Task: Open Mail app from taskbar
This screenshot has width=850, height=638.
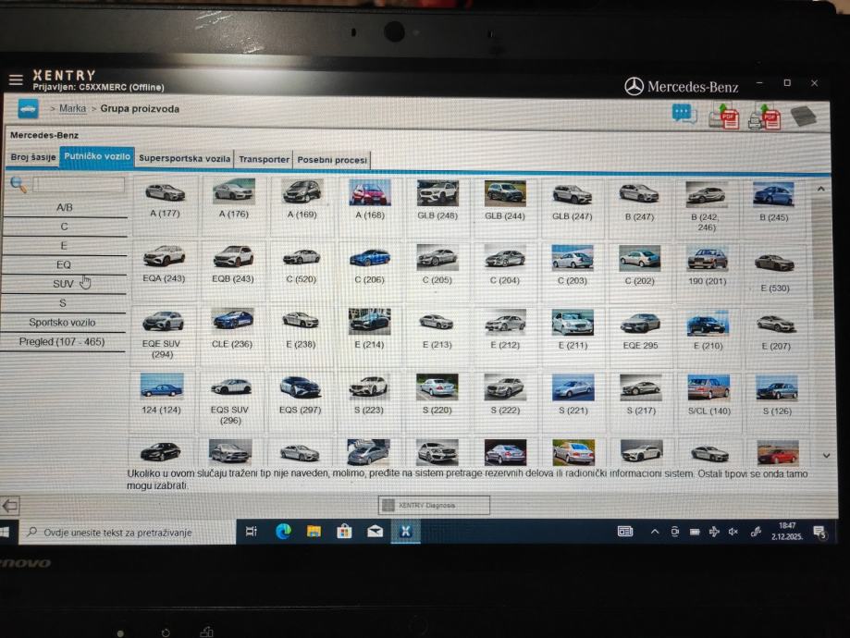Action: 375,532
